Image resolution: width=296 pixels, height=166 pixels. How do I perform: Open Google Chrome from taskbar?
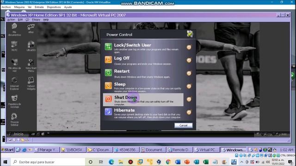click(x=168, y=162)
